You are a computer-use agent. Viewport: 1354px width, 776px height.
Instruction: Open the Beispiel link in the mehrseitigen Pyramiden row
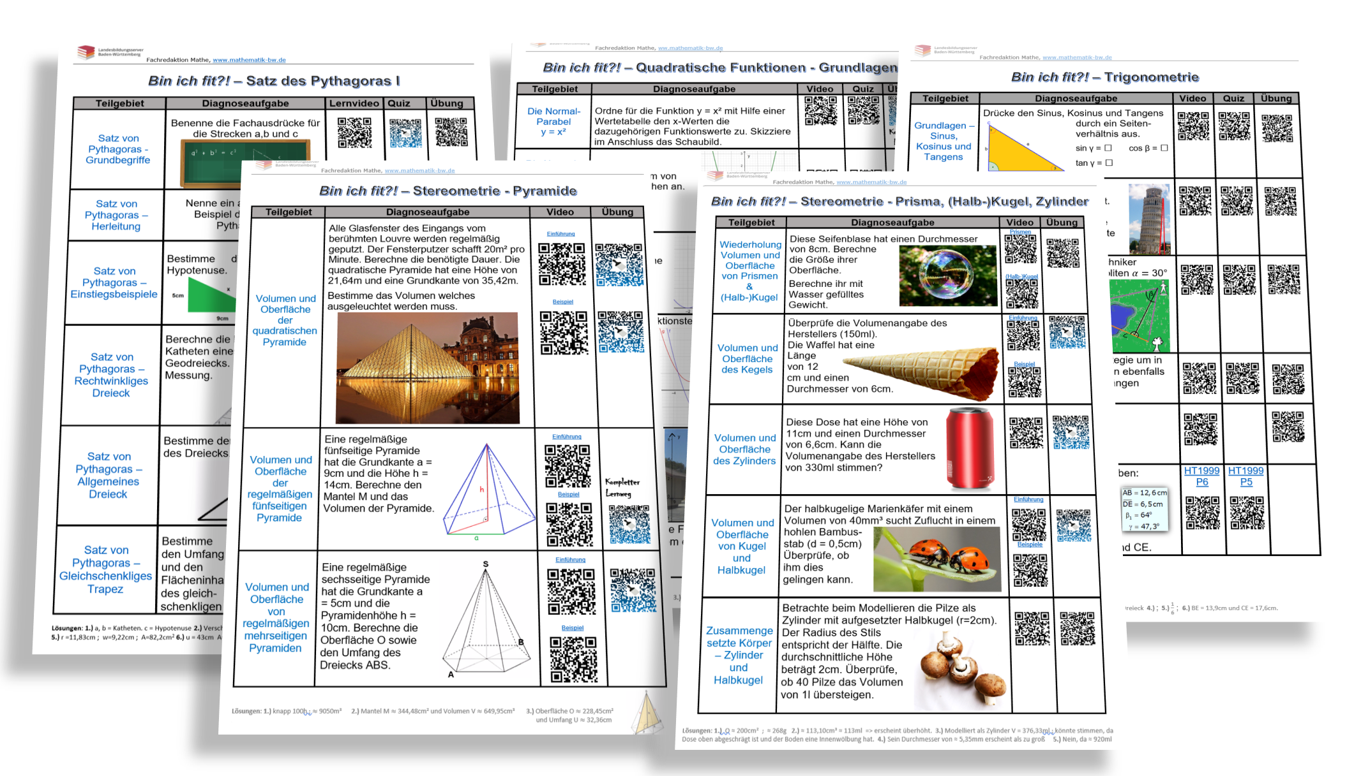(572, 628)
